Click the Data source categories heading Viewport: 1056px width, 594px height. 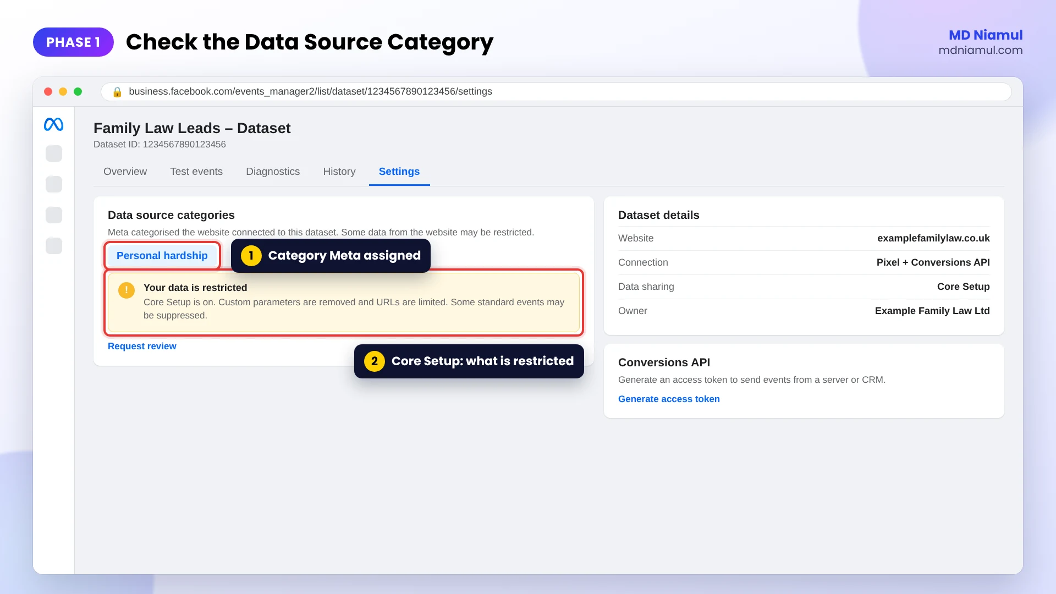171,215
